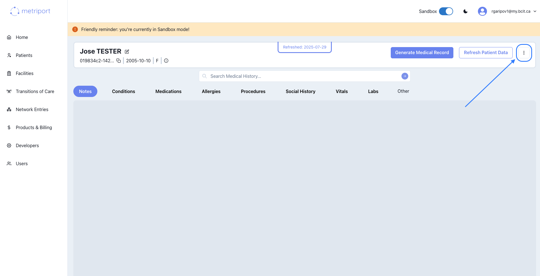Enable dark mode with the moon icon
Image resolution: width=540 pixels, height=276 pixels.
tap(465, 11)
